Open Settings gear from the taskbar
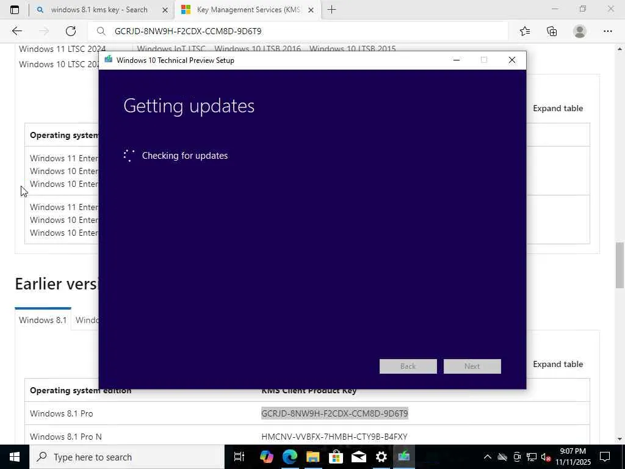The width and height of the screenshot is (625, 469). click(x=381, y=457)
